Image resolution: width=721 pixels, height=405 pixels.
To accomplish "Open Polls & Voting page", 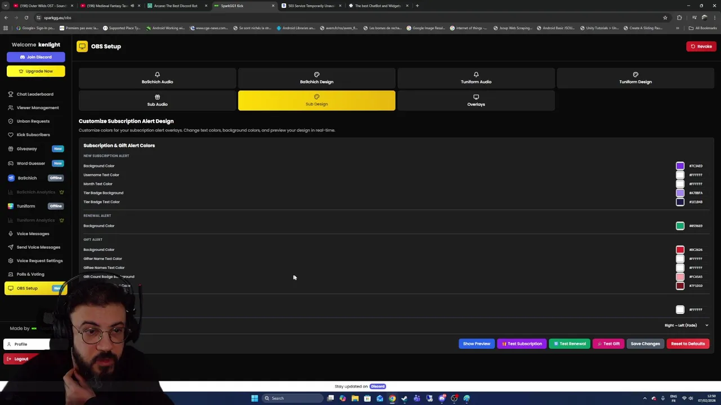I will 30,274.
